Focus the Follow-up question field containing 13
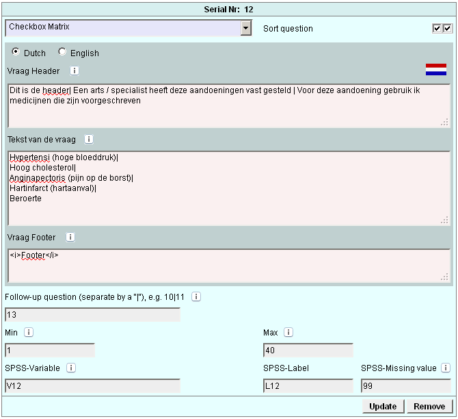 pos(92,315)
